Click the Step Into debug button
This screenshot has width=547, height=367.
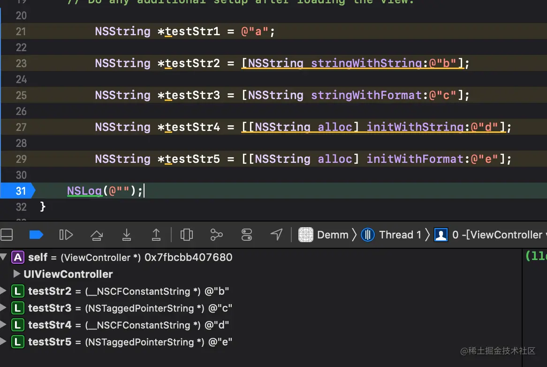(x=127, y=235)
